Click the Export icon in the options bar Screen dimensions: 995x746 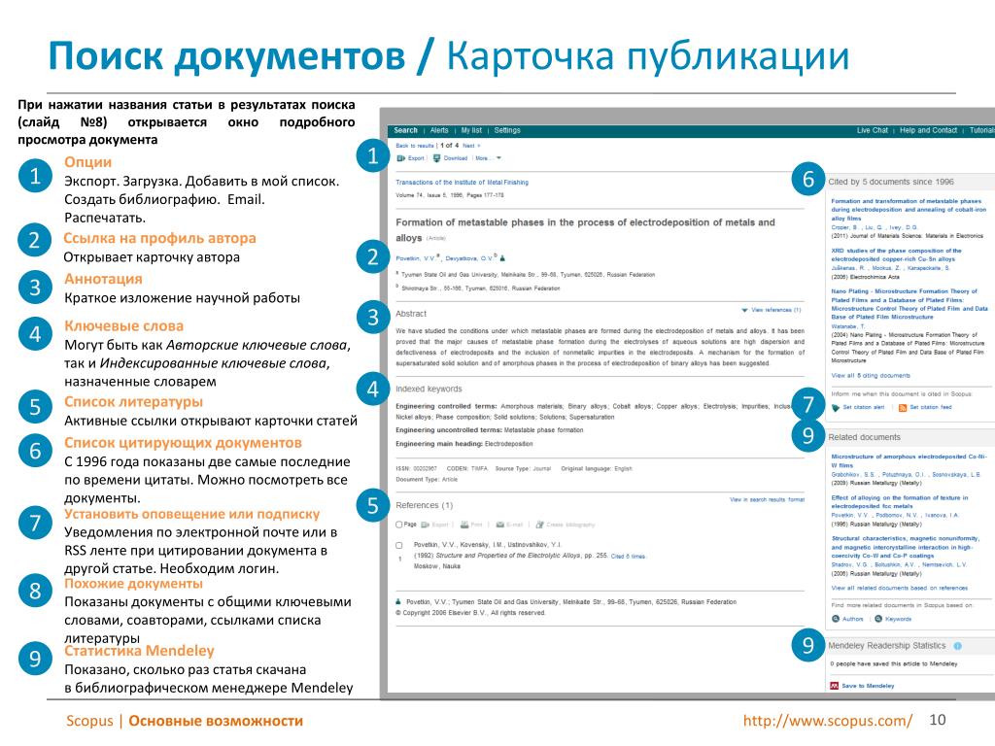click(x=400, y=158)
